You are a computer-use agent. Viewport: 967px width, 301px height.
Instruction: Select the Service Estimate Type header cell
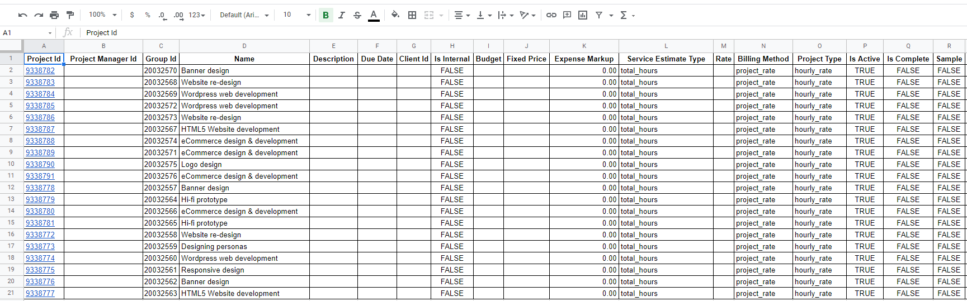(666, 59)
